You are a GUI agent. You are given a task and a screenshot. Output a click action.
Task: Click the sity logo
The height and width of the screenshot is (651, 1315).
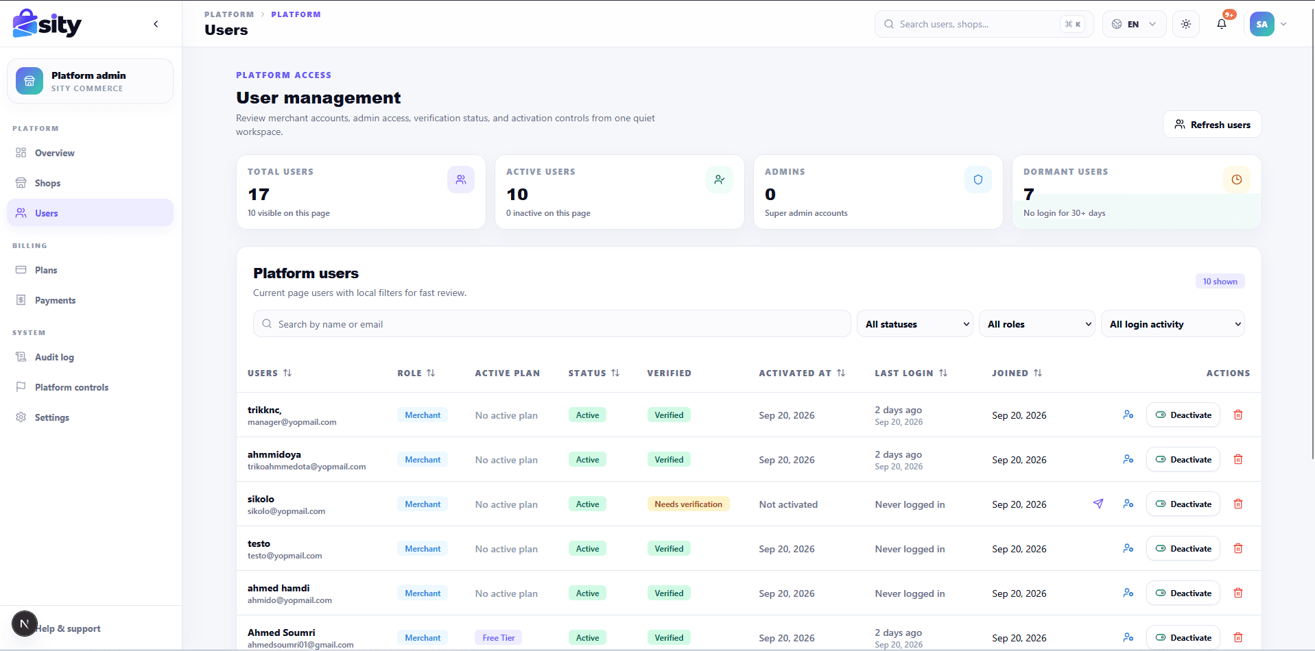coord(47,23)
